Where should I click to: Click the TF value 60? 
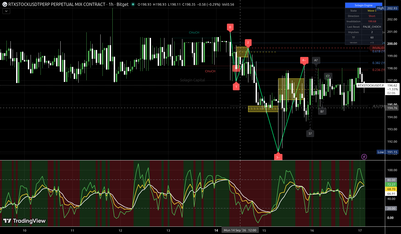click(372, 38)
